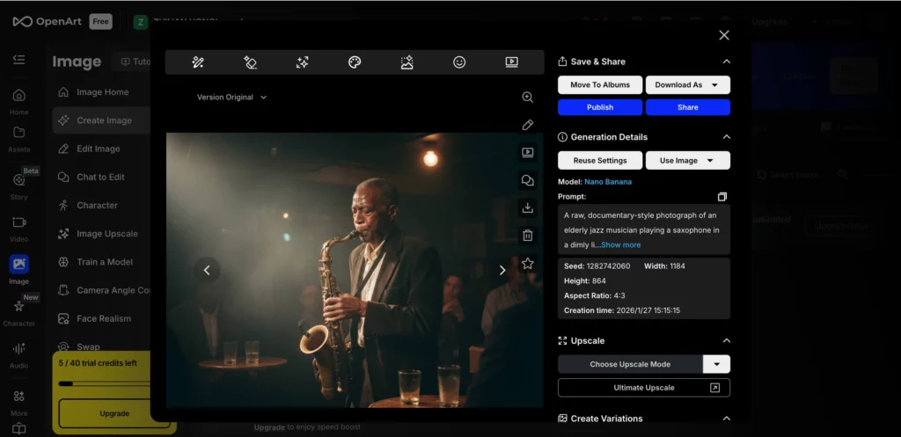Click the Show more prompt link

(620, 244)
